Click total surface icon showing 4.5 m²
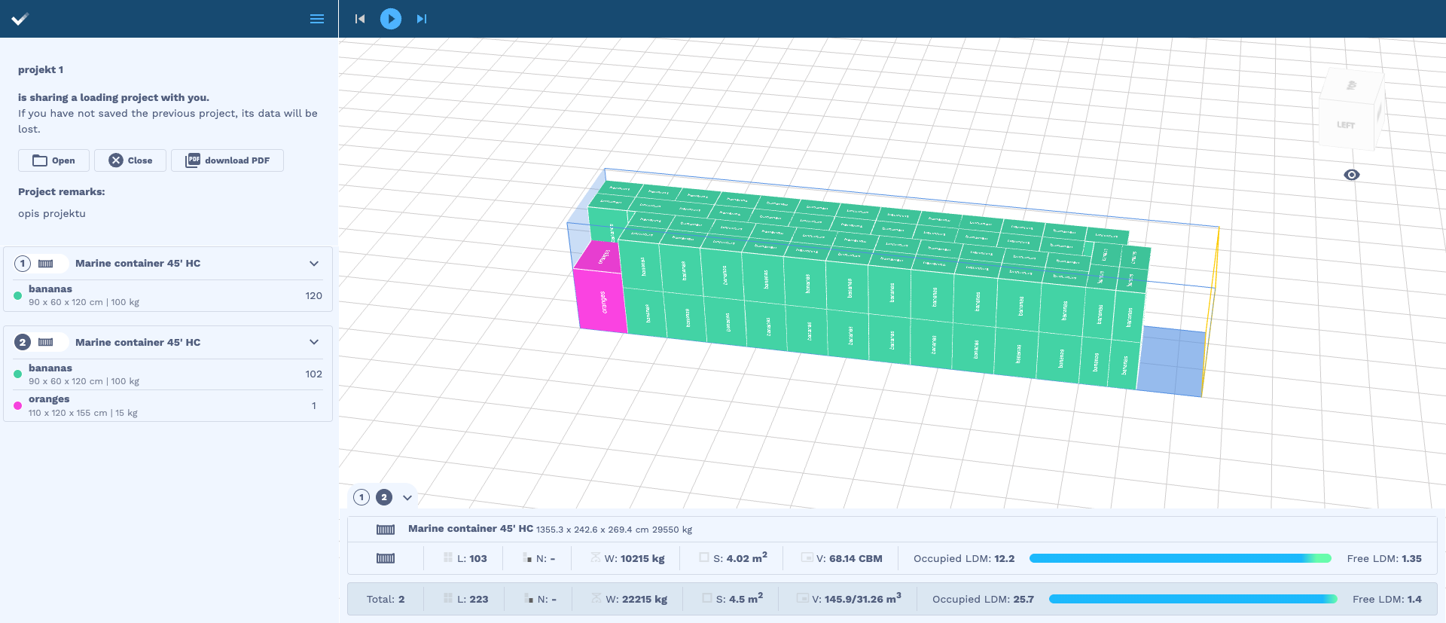This screenshot has width=1446, height=623. point(707,598)
